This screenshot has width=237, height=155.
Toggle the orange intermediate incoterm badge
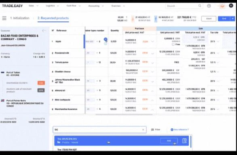click(41, 83)
